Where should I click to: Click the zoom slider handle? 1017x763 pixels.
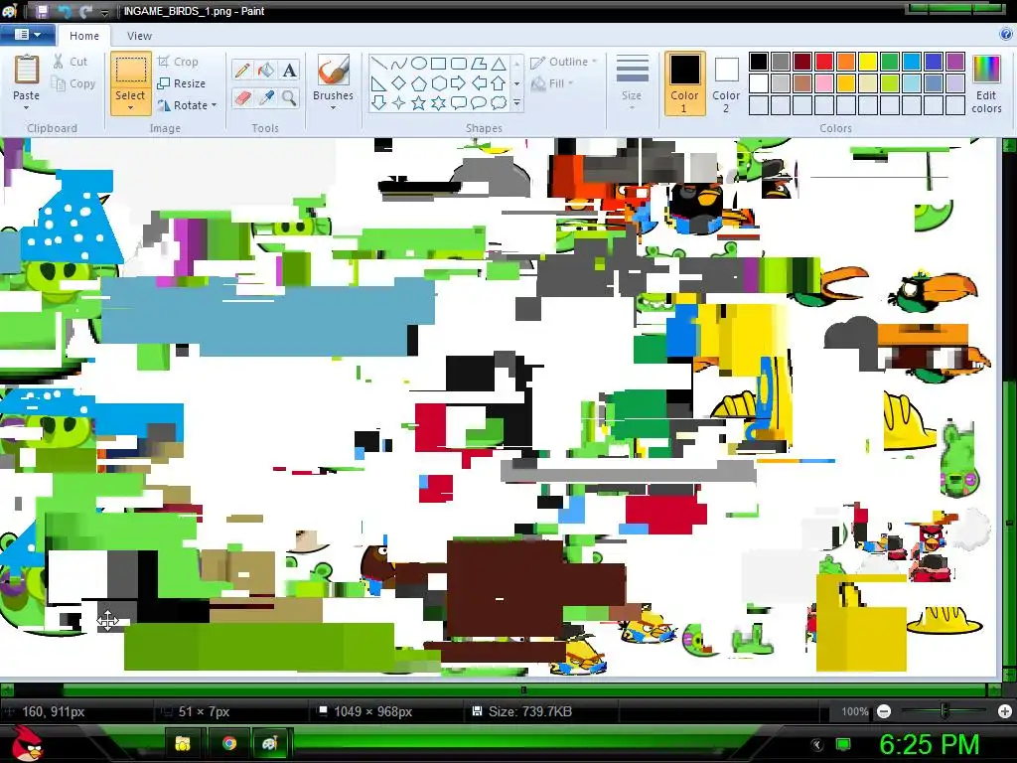tap(945, 711)
